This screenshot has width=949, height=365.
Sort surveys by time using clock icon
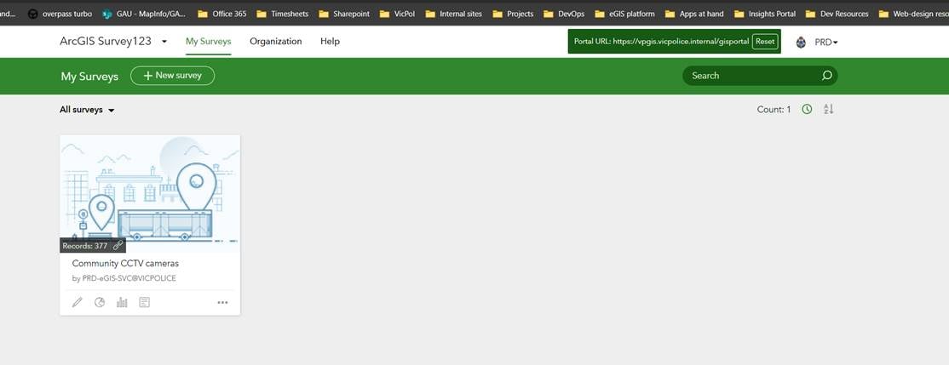click(x=807, y=110)
